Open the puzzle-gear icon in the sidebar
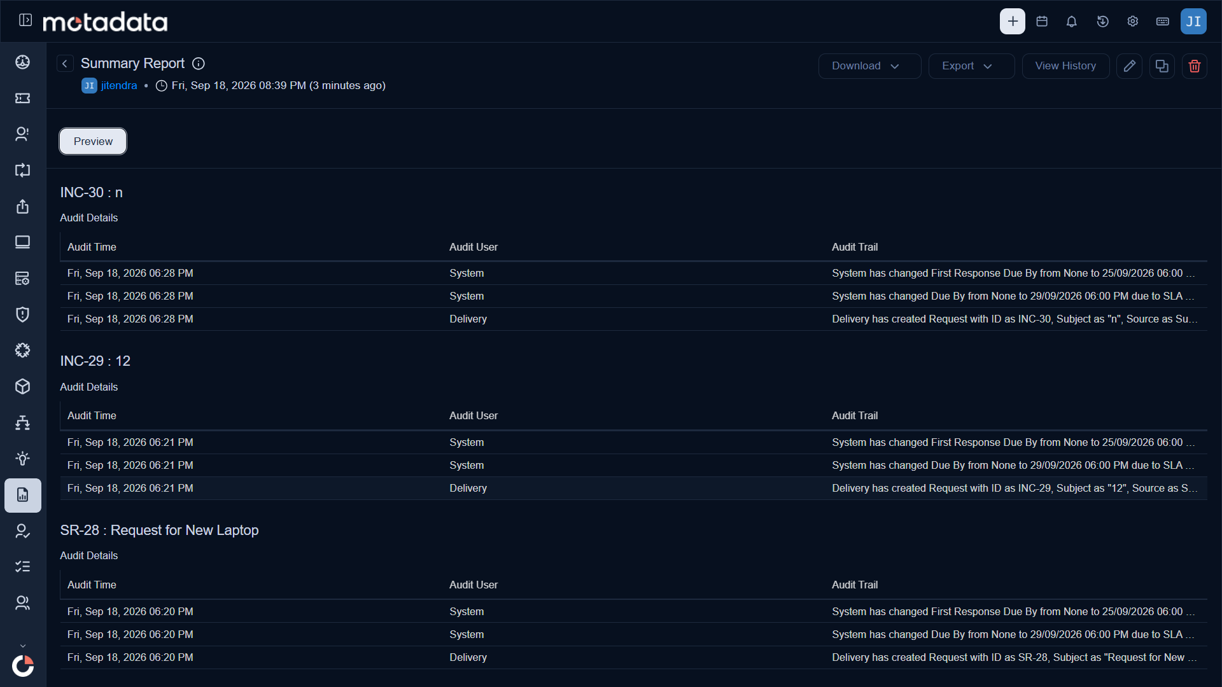1222x687 pixels. point(23,350)
